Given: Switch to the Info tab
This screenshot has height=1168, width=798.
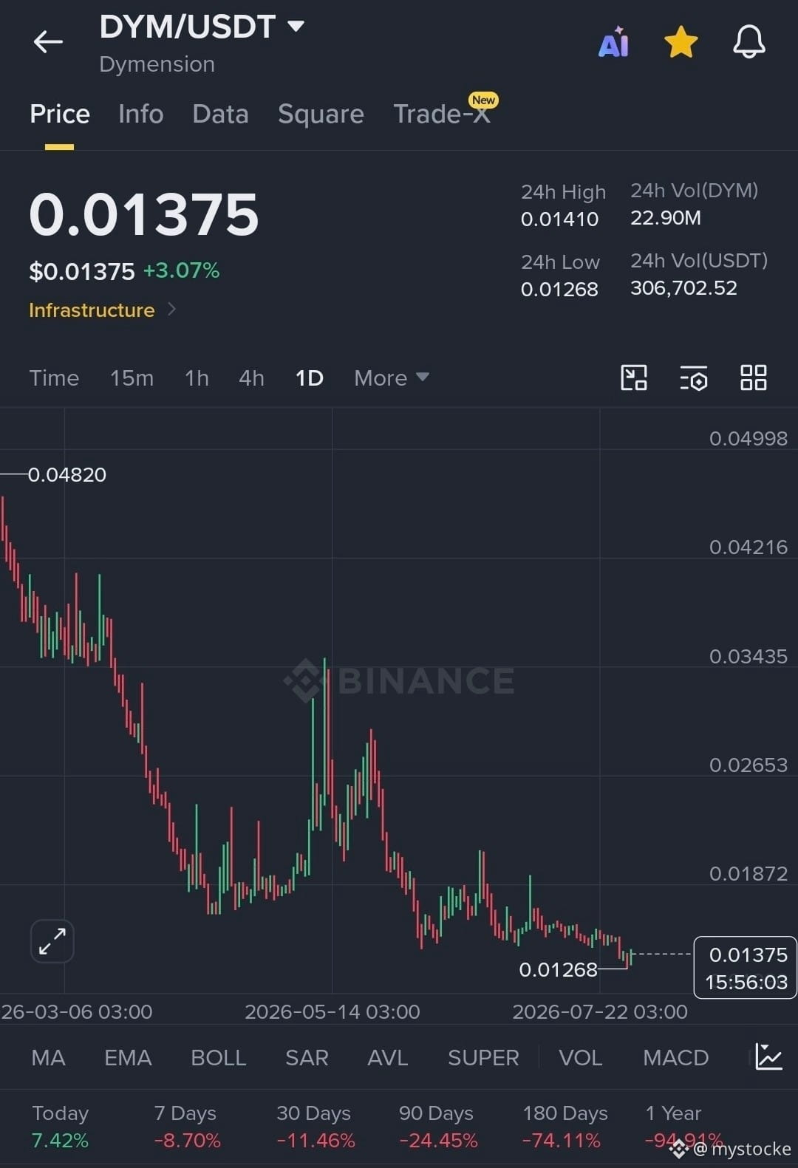Looking at the screenshot, I should click(x=140, y=115).
